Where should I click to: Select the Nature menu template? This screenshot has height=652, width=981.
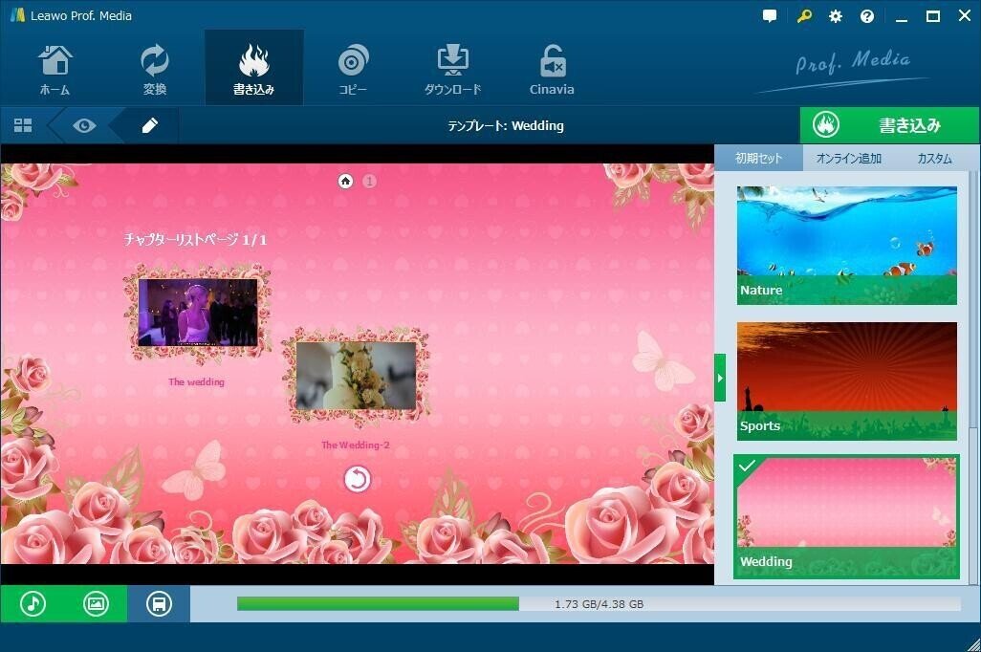click(x=846, y=246)
